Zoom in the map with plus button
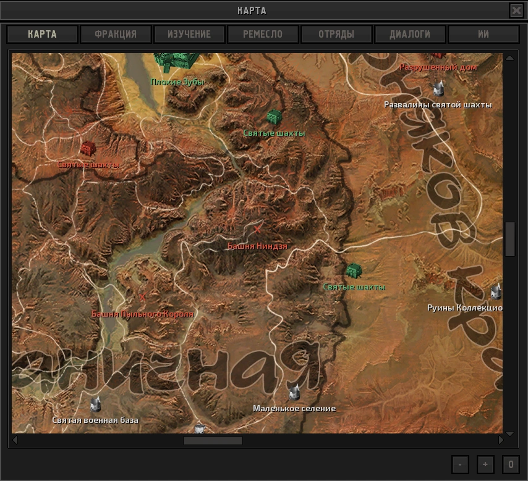Image resolution: width=528 pixels, height=481 pixels. pyautogui.click(x=485, y=464)
